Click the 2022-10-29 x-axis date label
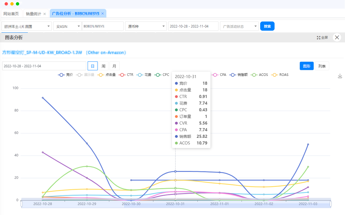This screenshot has width=345, height=215. (87, 204)
